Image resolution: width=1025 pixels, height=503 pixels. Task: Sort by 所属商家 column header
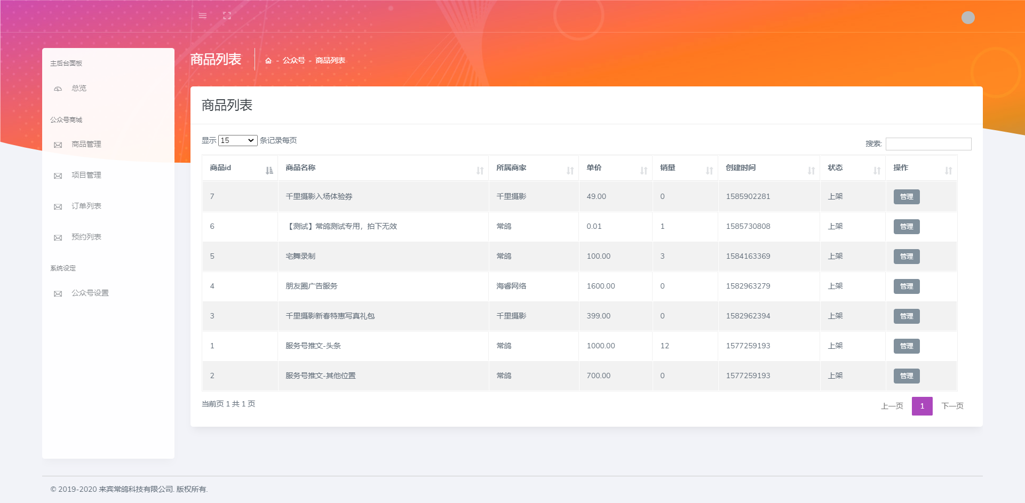[x=511, y=168]
